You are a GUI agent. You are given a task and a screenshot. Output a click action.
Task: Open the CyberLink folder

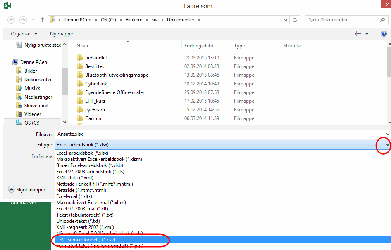(96, 84)
